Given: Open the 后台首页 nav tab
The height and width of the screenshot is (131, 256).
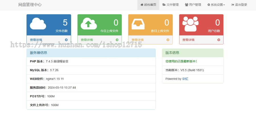Looking at the screenshot, I should click(148, 5).
